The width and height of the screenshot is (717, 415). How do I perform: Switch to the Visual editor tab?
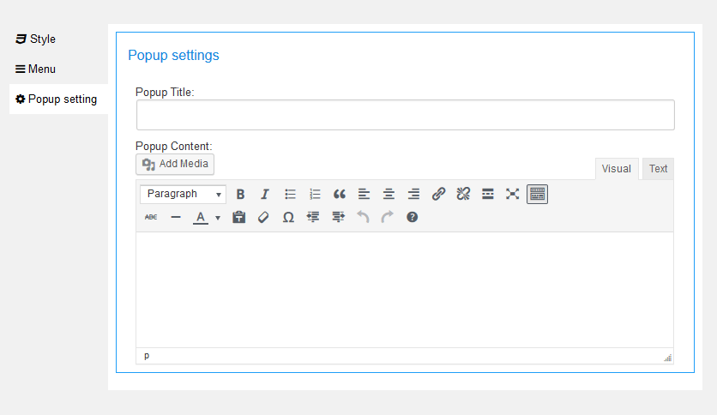617,169
